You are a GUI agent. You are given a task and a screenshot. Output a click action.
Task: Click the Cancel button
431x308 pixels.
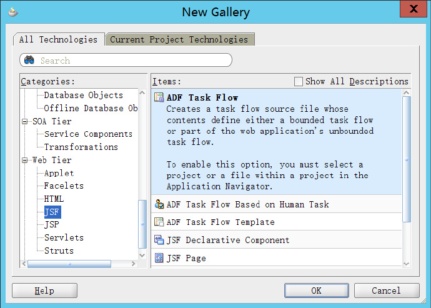pyautogui.click(x=387, y=291)
